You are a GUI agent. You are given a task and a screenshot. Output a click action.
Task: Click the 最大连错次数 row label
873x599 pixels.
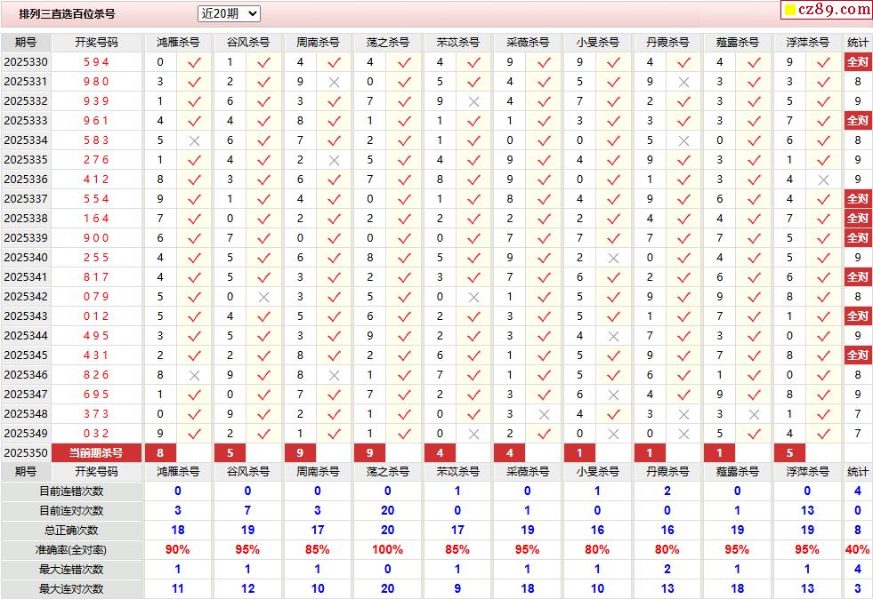point(71,570)
